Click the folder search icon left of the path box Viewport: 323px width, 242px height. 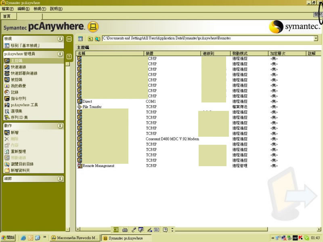97,39
